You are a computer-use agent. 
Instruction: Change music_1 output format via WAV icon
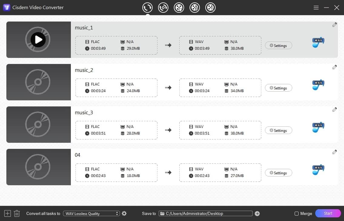point(318,42)
